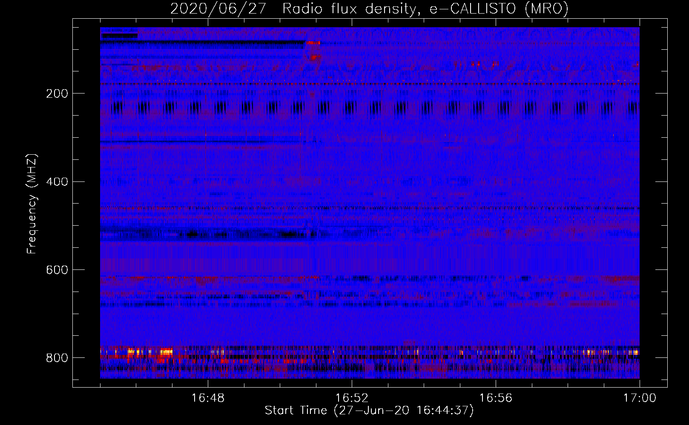Click the 17:00 time tick label
Viewport: 689px width, 425px height.
click(640, 398)
